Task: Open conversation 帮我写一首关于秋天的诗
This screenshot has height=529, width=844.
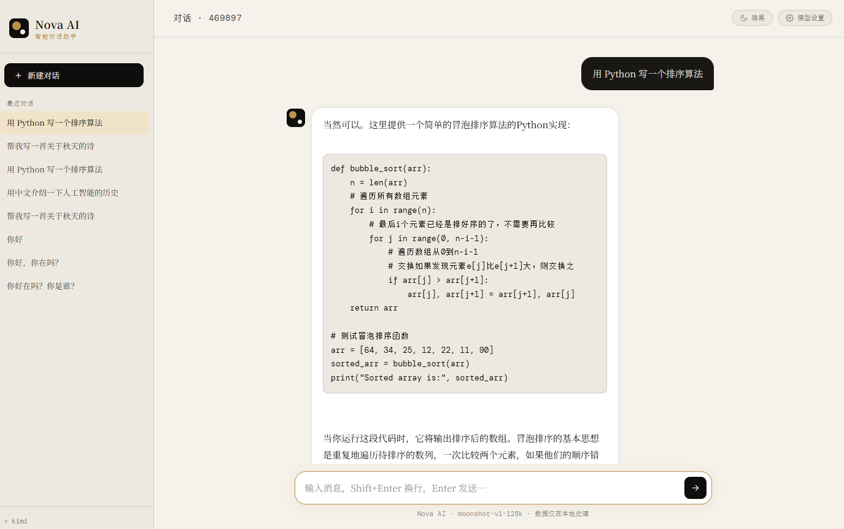Action: point(51,145)
